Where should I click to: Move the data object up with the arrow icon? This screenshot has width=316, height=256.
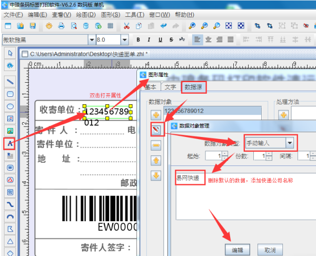click(156, 161)
